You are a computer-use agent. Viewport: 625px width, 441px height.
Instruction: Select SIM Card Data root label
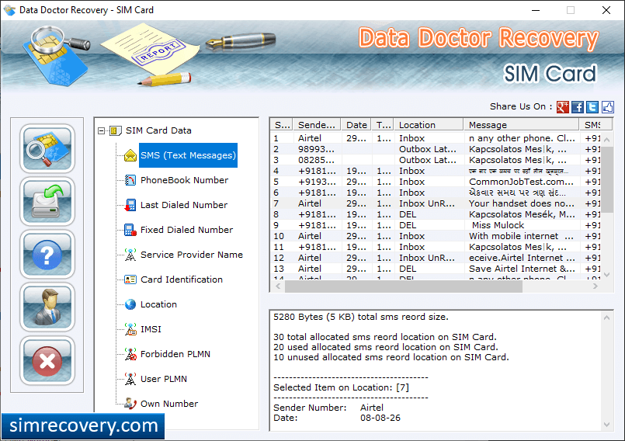click(x=158, y=130)
